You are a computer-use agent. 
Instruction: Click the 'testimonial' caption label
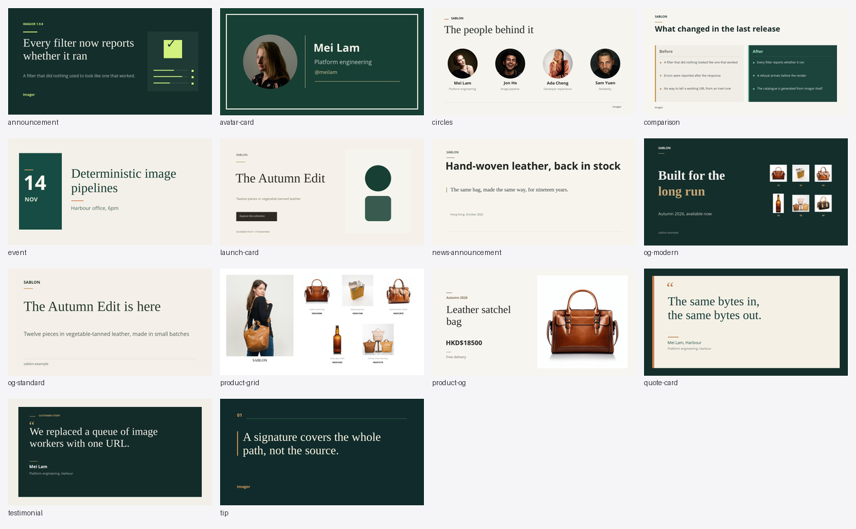pyautogui.click(x=25, y=513)
